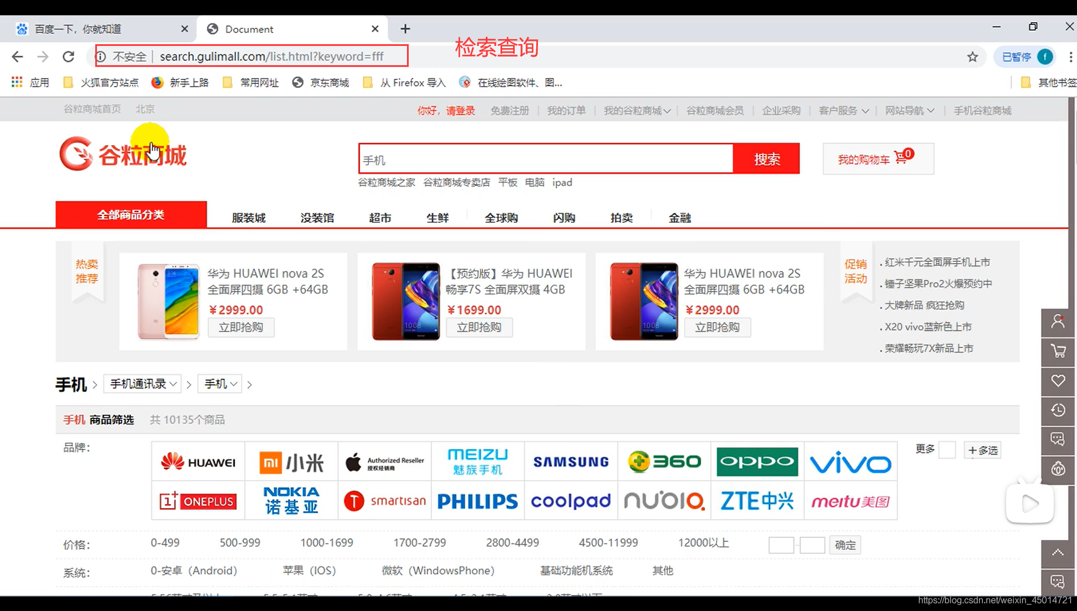Open the favorites heart icon in right sidebar

tap(1058, 381)
